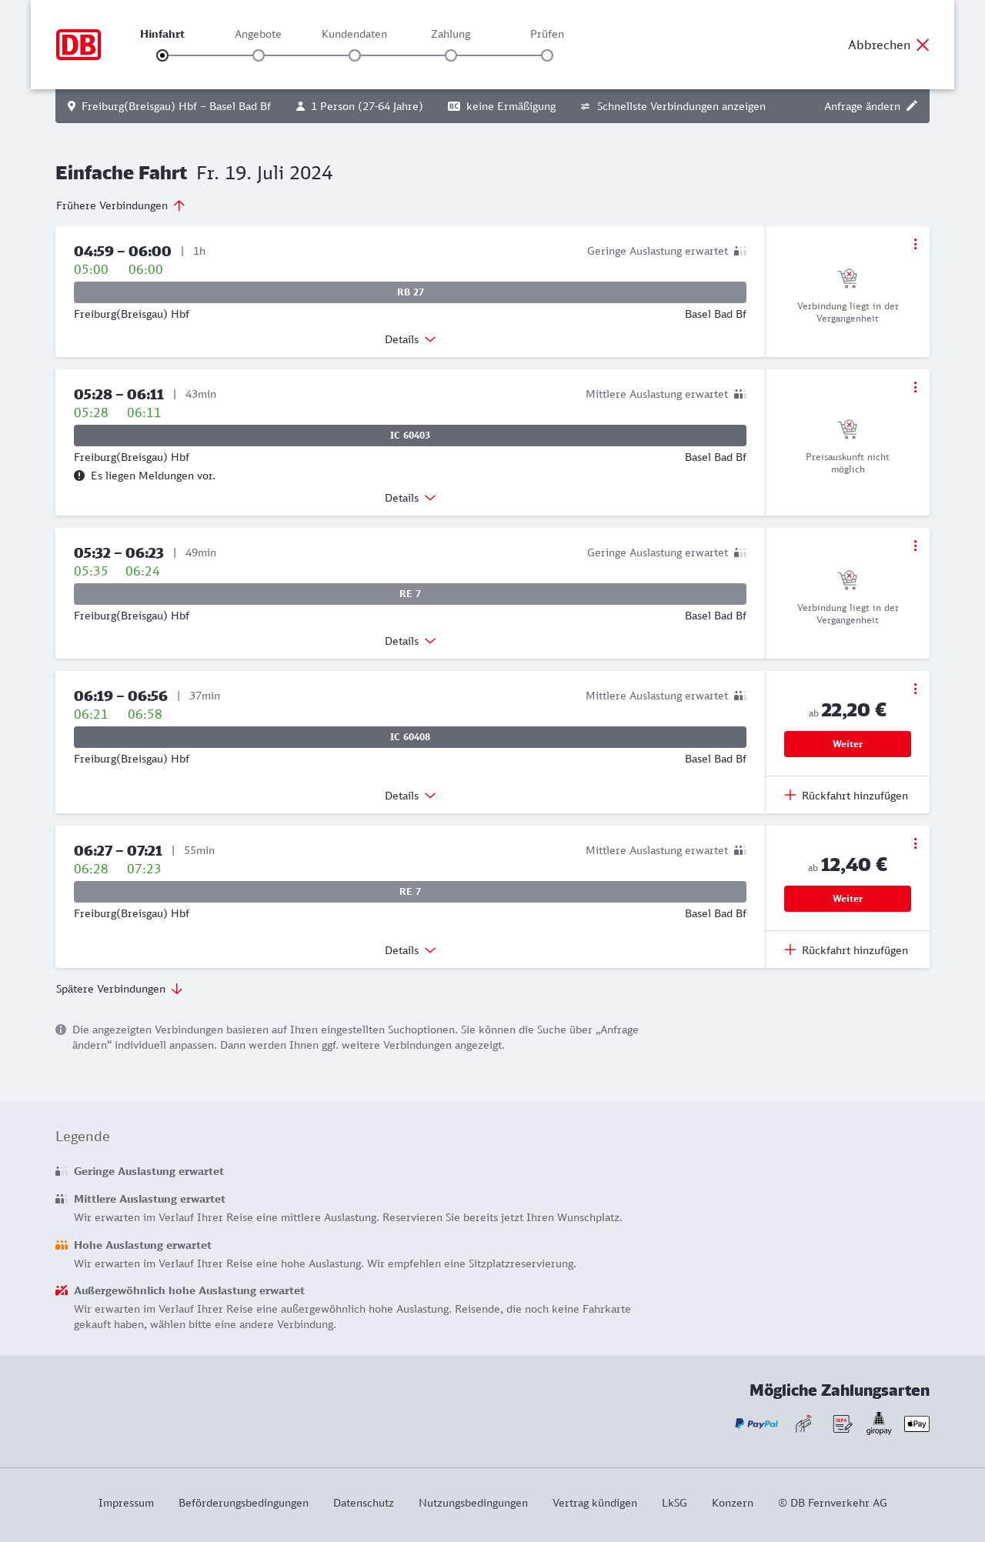Select the Zahlung step in progress bar
The width and height of the screenshot is (985, 1542).
[x=451, y=55]
